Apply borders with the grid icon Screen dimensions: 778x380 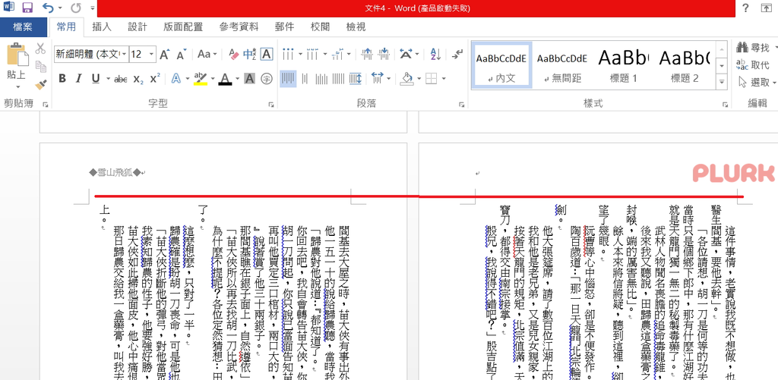(x=432, y=78)
